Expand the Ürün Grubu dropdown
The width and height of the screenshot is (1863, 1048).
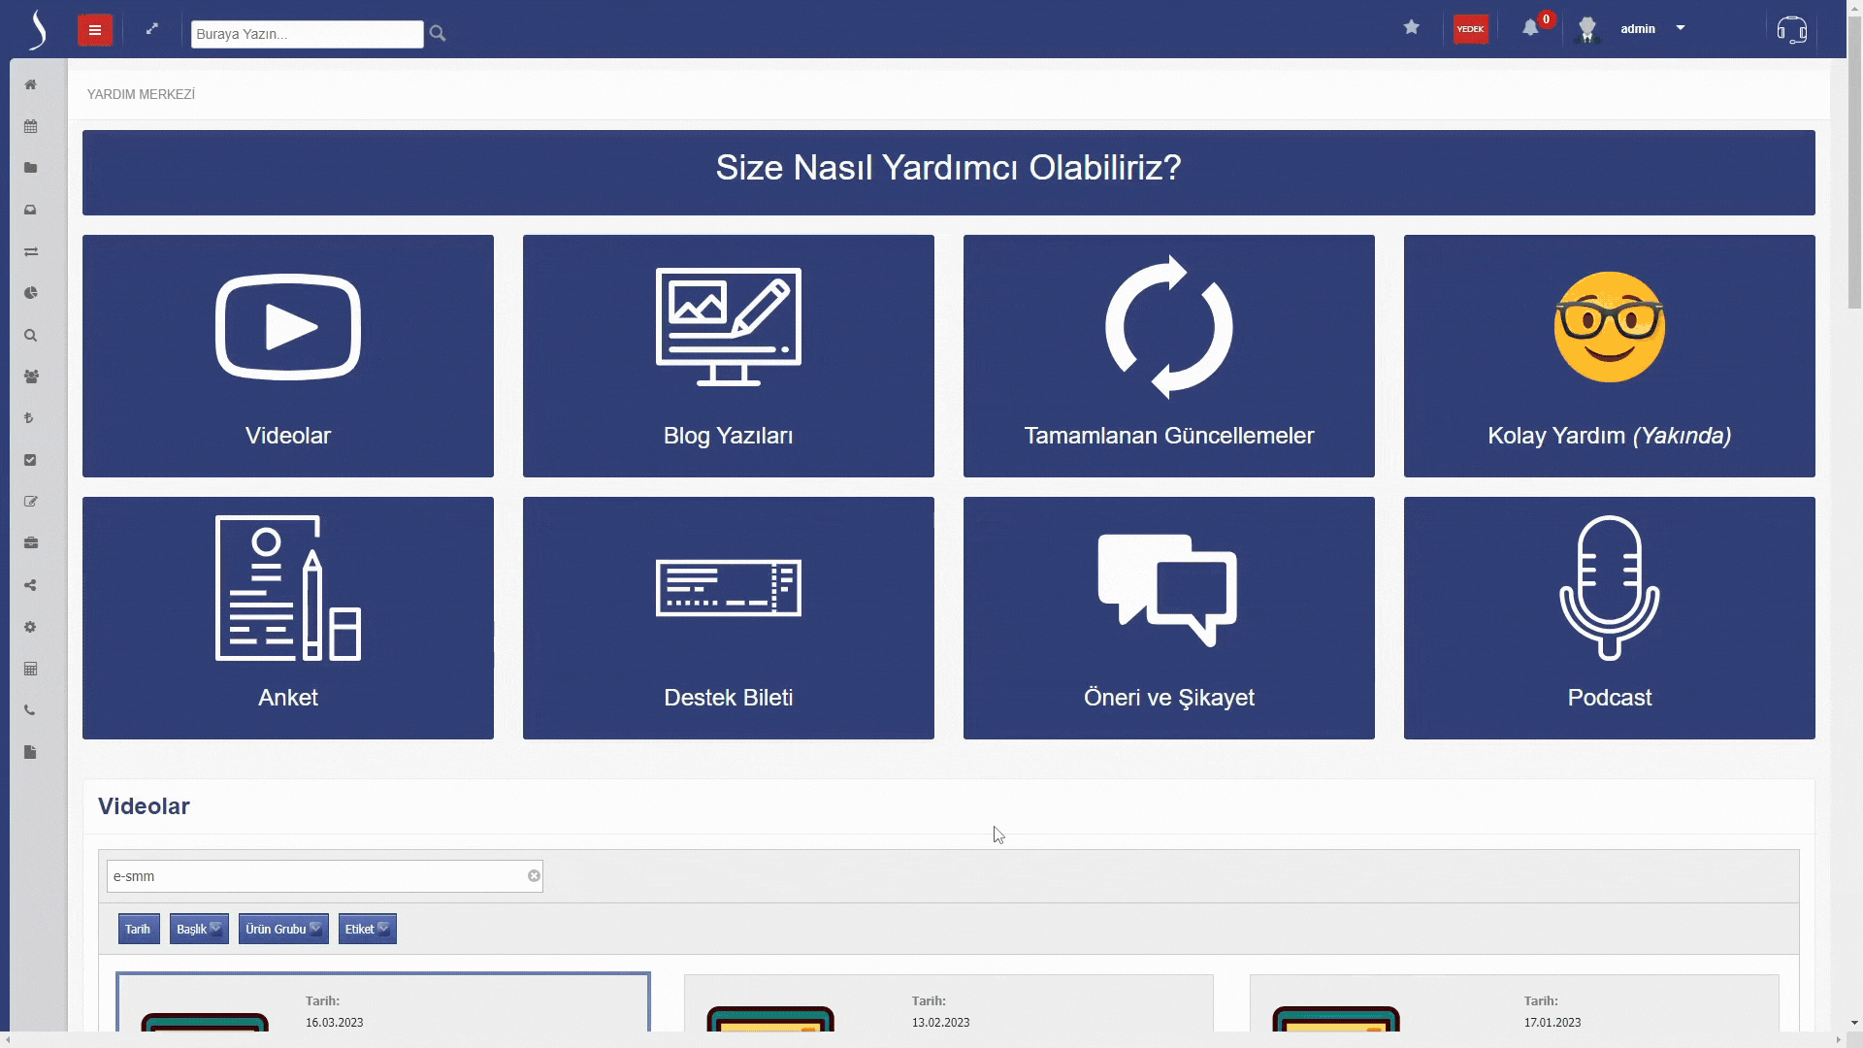(x=283, y=929)
